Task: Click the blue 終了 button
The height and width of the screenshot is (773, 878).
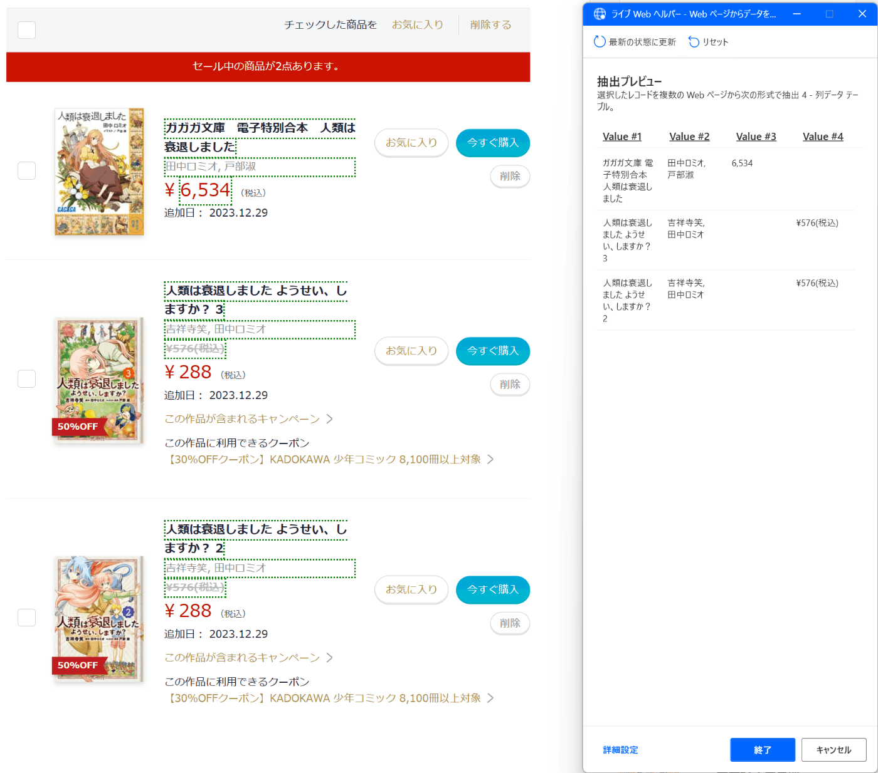Action: click(x=763, y=750)
